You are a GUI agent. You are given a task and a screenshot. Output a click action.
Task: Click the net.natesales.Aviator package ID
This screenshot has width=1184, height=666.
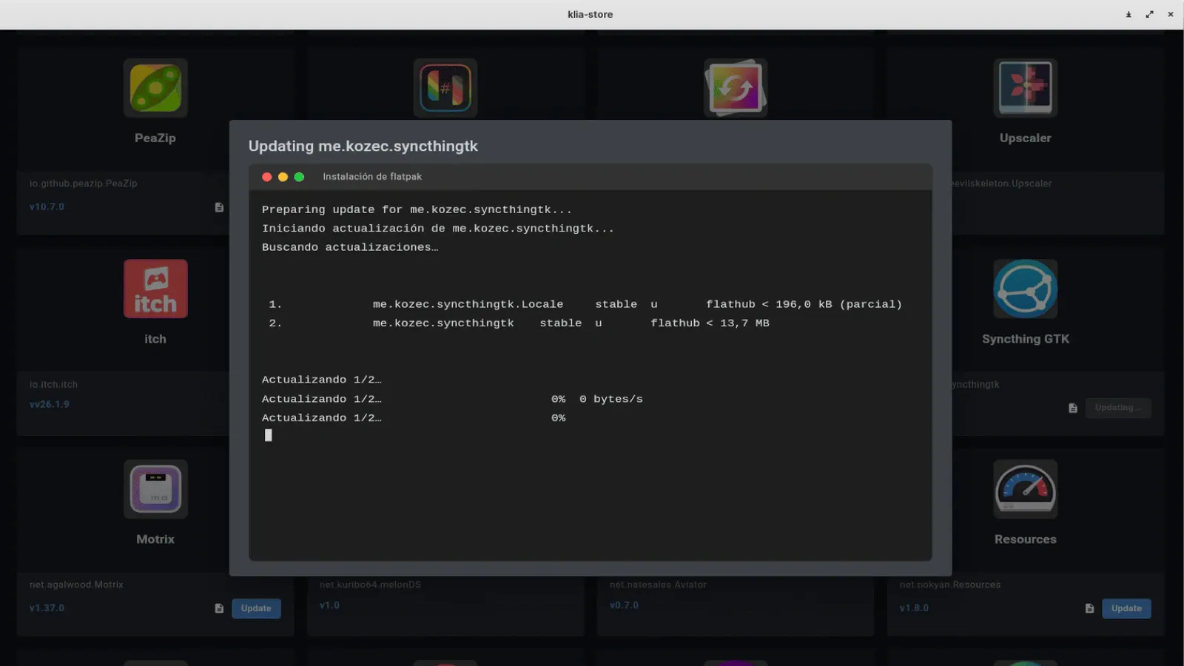658,585
